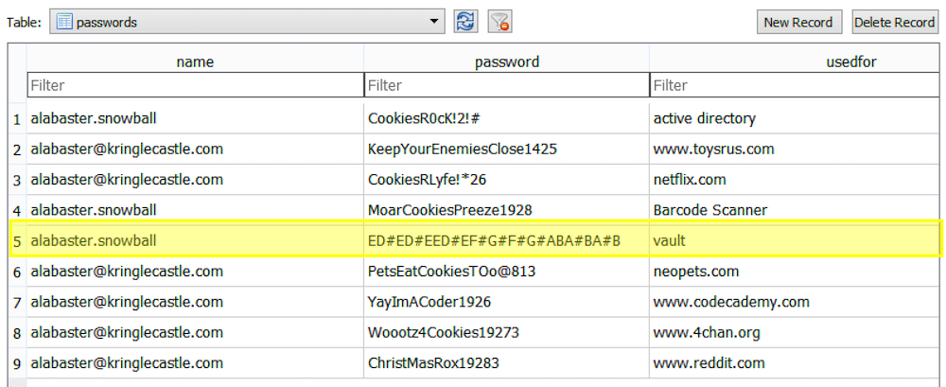Select row number 9 header
The image size is (946, 387).
(17, 363)
